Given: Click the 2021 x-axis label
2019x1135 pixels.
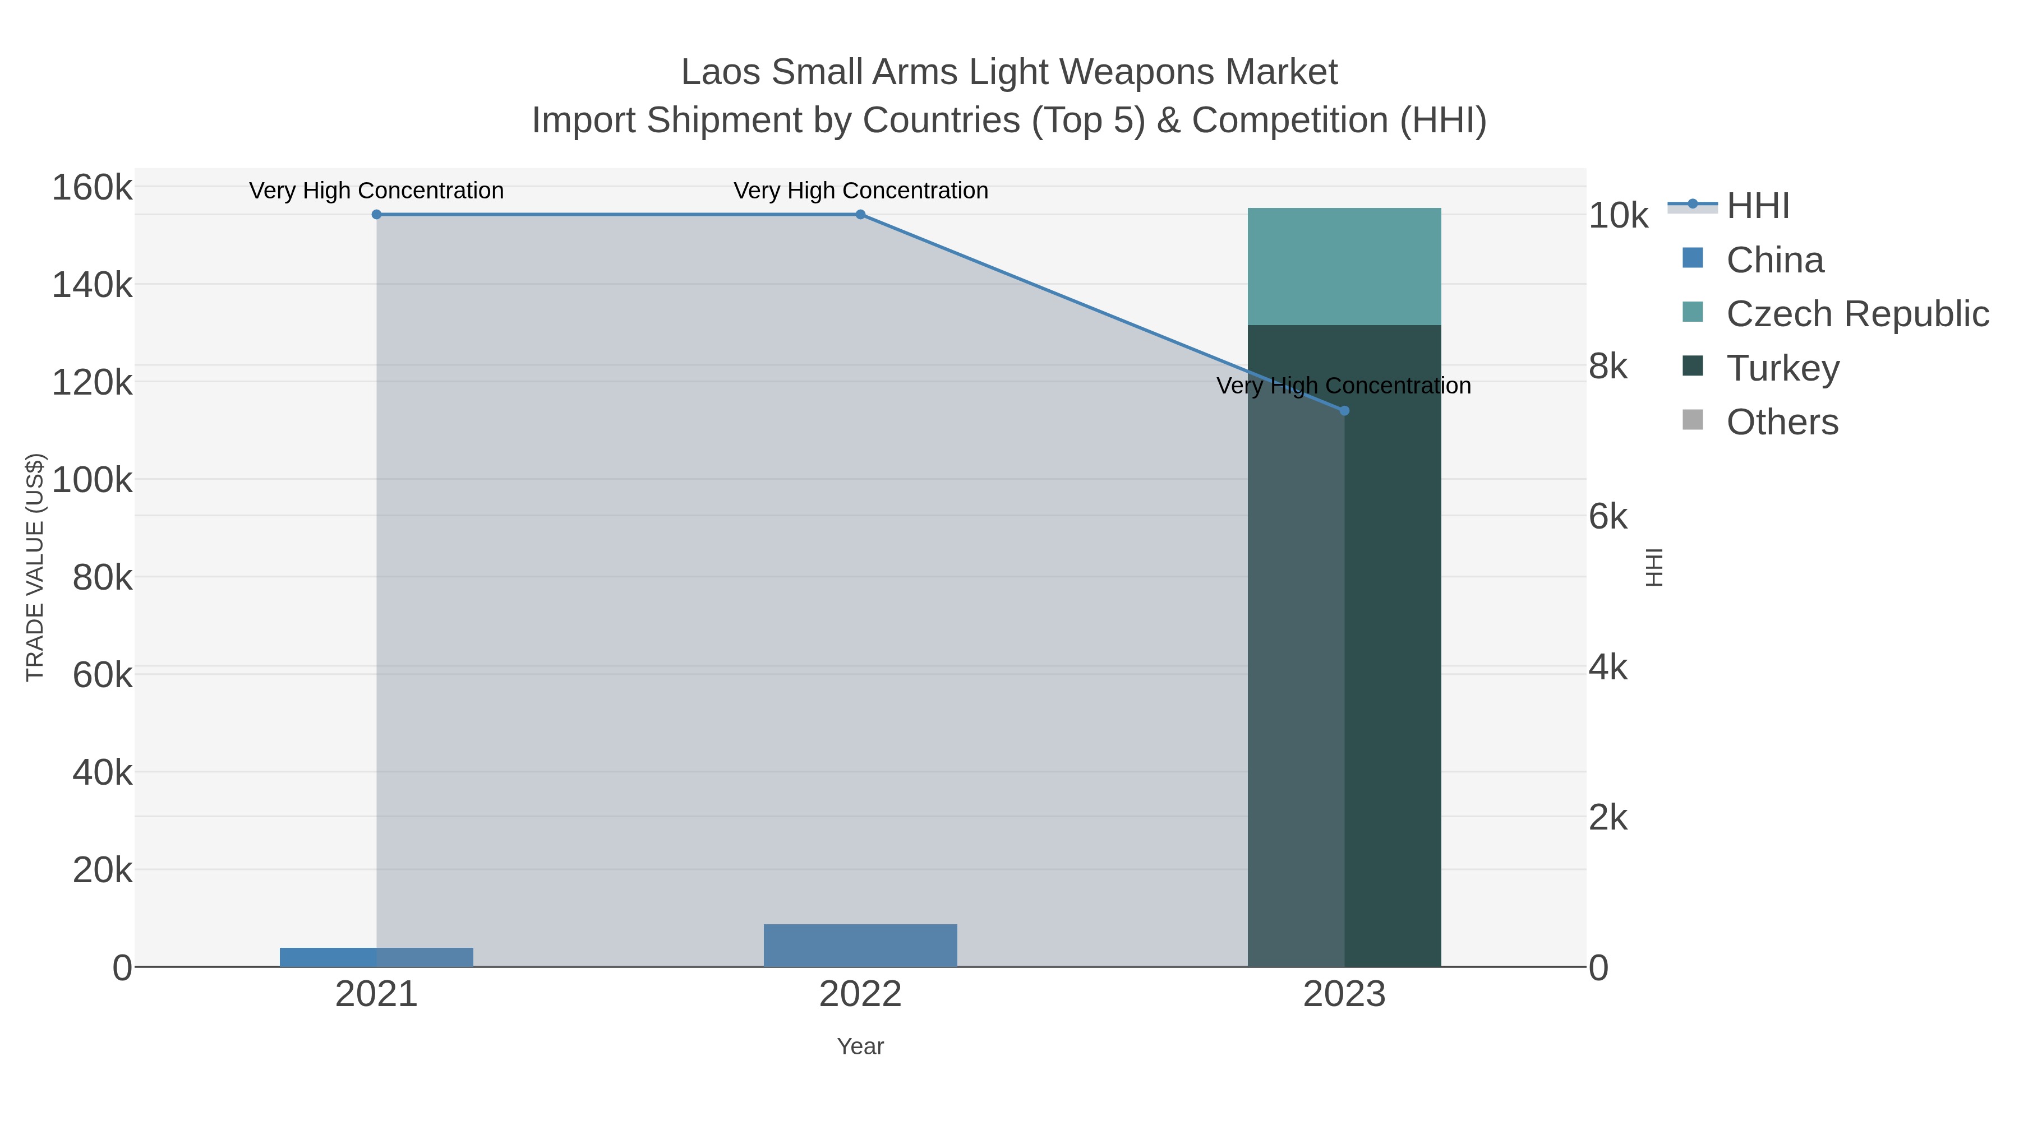Looking at the screenshot, I should (377, 995).
